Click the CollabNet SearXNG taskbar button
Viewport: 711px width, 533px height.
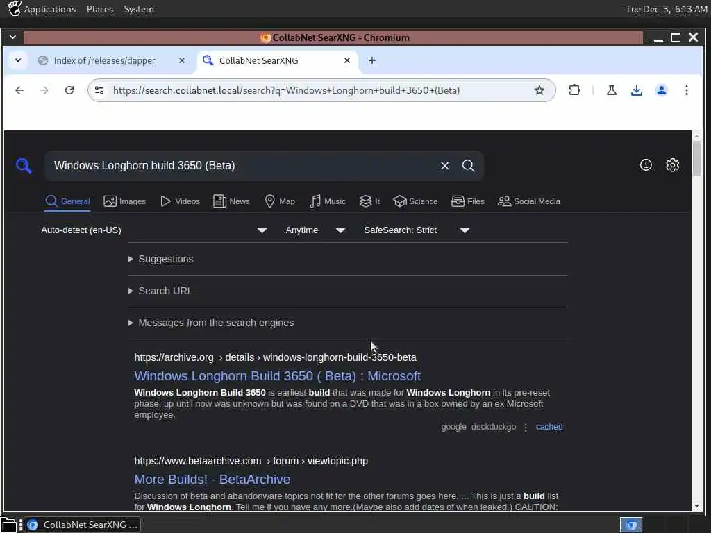click(83, 525)
